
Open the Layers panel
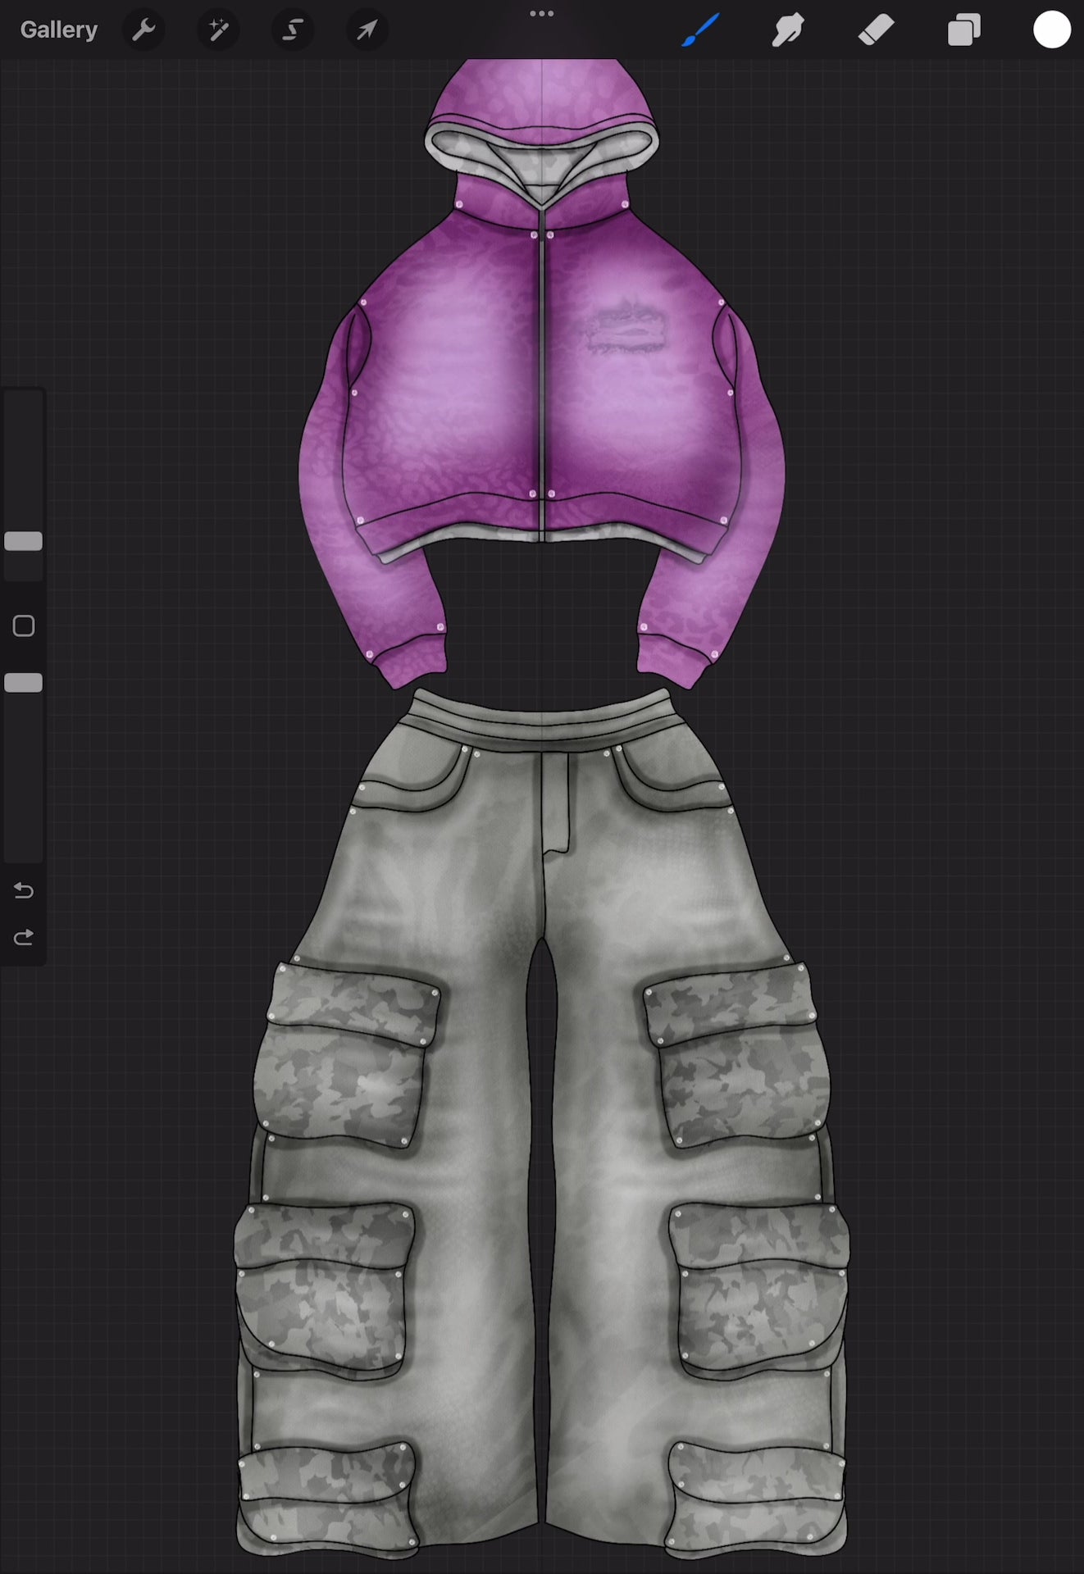963,30
